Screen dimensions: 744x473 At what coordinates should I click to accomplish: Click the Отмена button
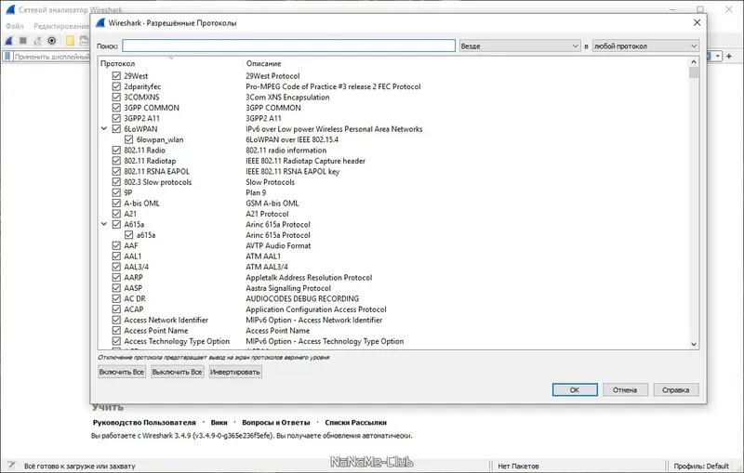click(625, 390)
